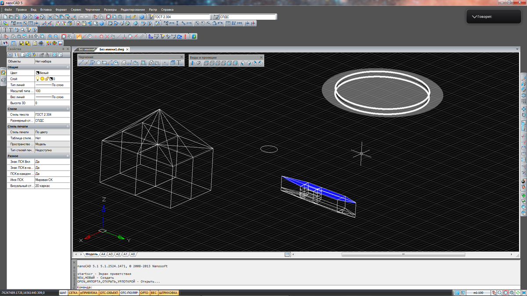Select the Text tool in Черчение toolbar
The width and height of the screenshot is (527, 296).
click(x=179, y=63)
